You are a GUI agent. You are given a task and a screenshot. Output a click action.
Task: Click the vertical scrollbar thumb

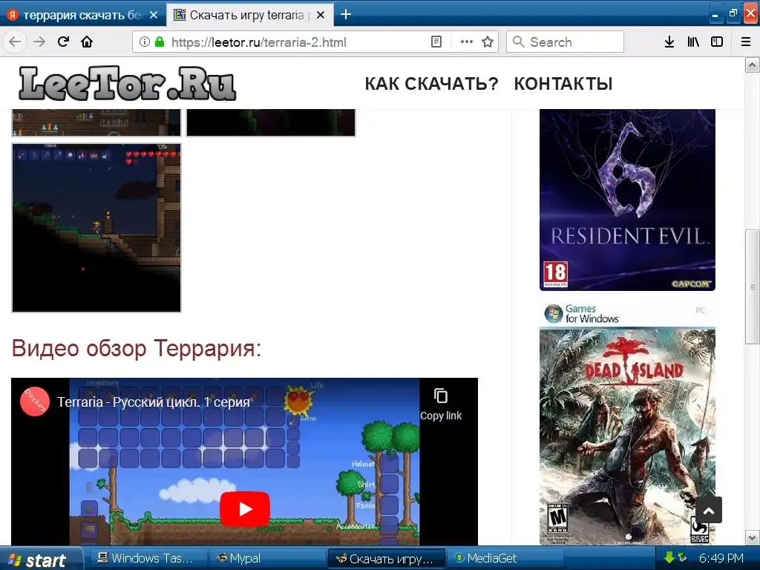[x=753, y=286]
